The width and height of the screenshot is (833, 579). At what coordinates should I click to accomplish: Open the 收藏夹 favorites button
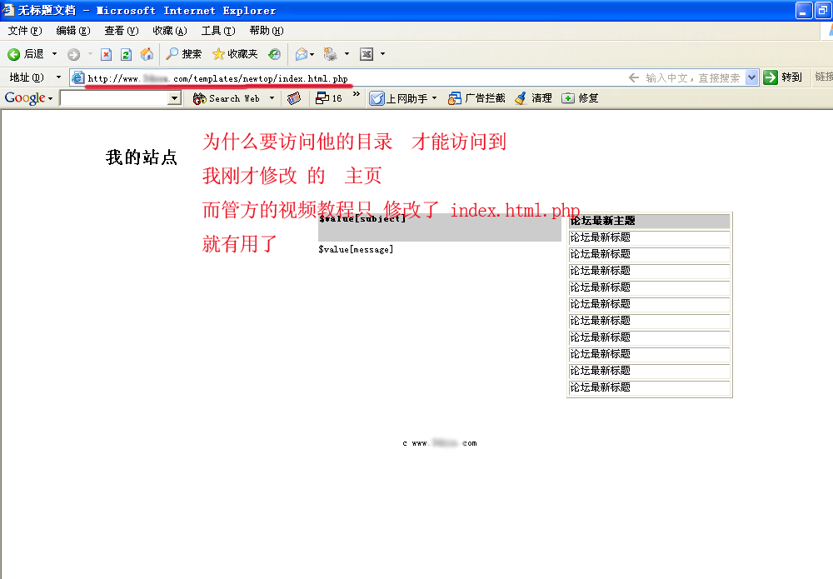pyautogui.click(x=235, y=54)
